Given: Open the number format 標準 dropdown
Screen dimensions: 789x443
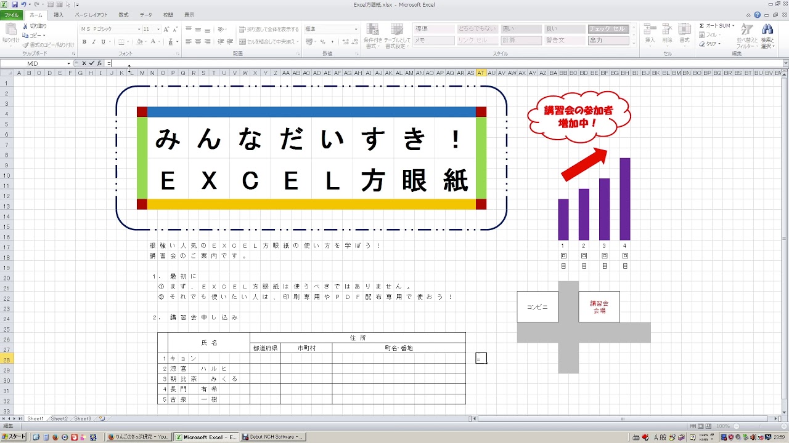Looking at the screenshot, I should pyautogui.click(x=356, y=29).
